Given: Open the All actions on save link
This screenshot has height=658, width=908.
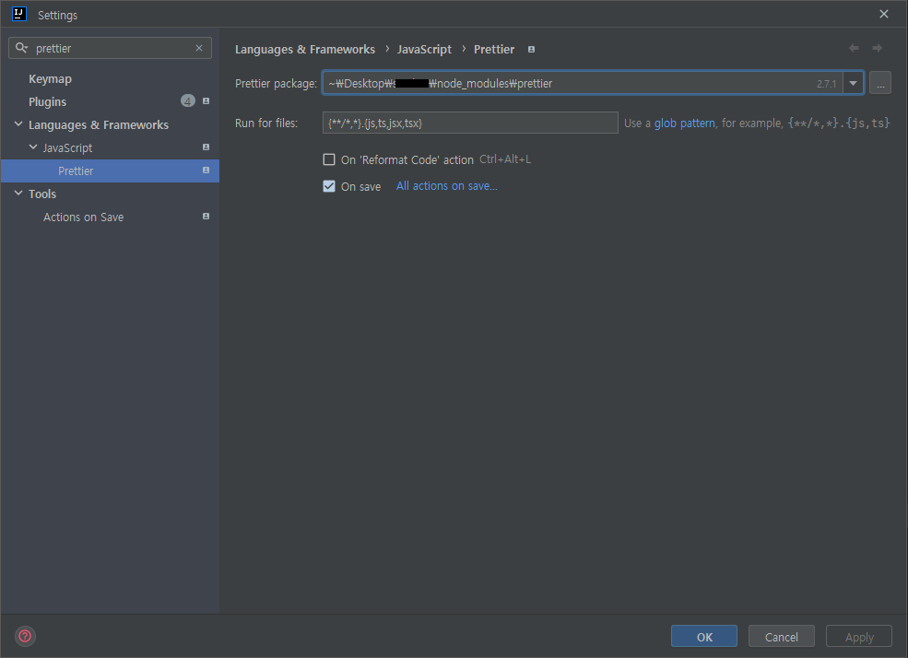Looking at the screenshot, I should click(446, 186).
